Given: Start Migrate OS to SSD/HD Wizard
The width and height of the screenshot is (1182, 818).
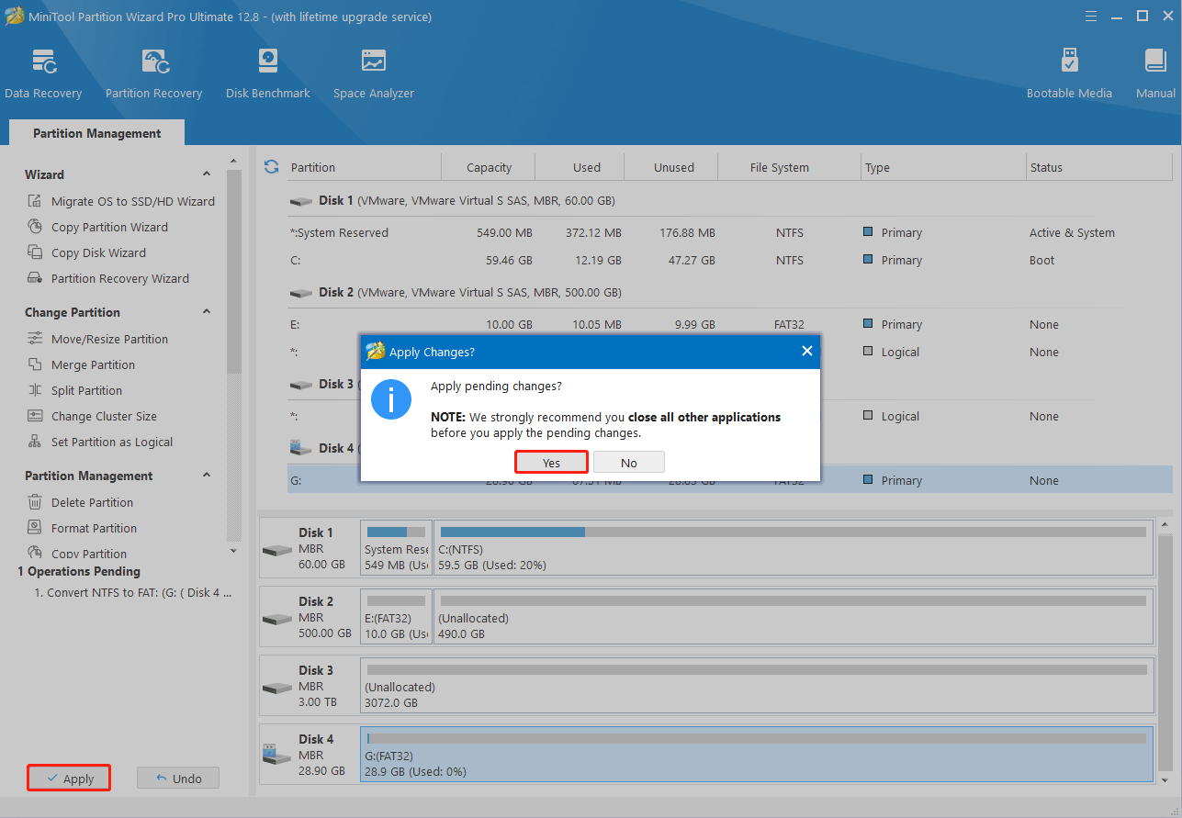Looking at the screenshot, I should [x=121, y=201].
